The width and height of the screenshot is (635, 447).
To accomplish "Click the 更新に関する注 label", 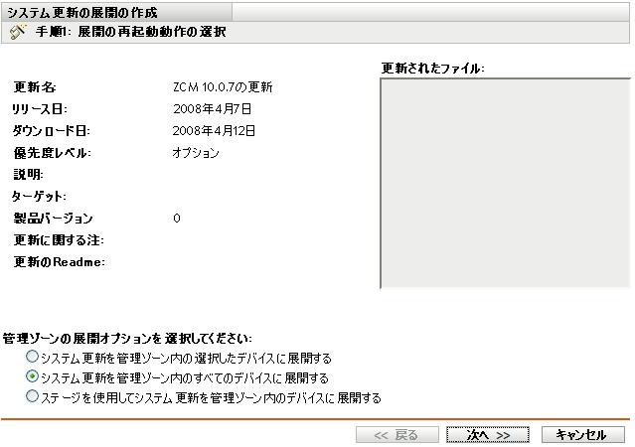I will (59, 240).
